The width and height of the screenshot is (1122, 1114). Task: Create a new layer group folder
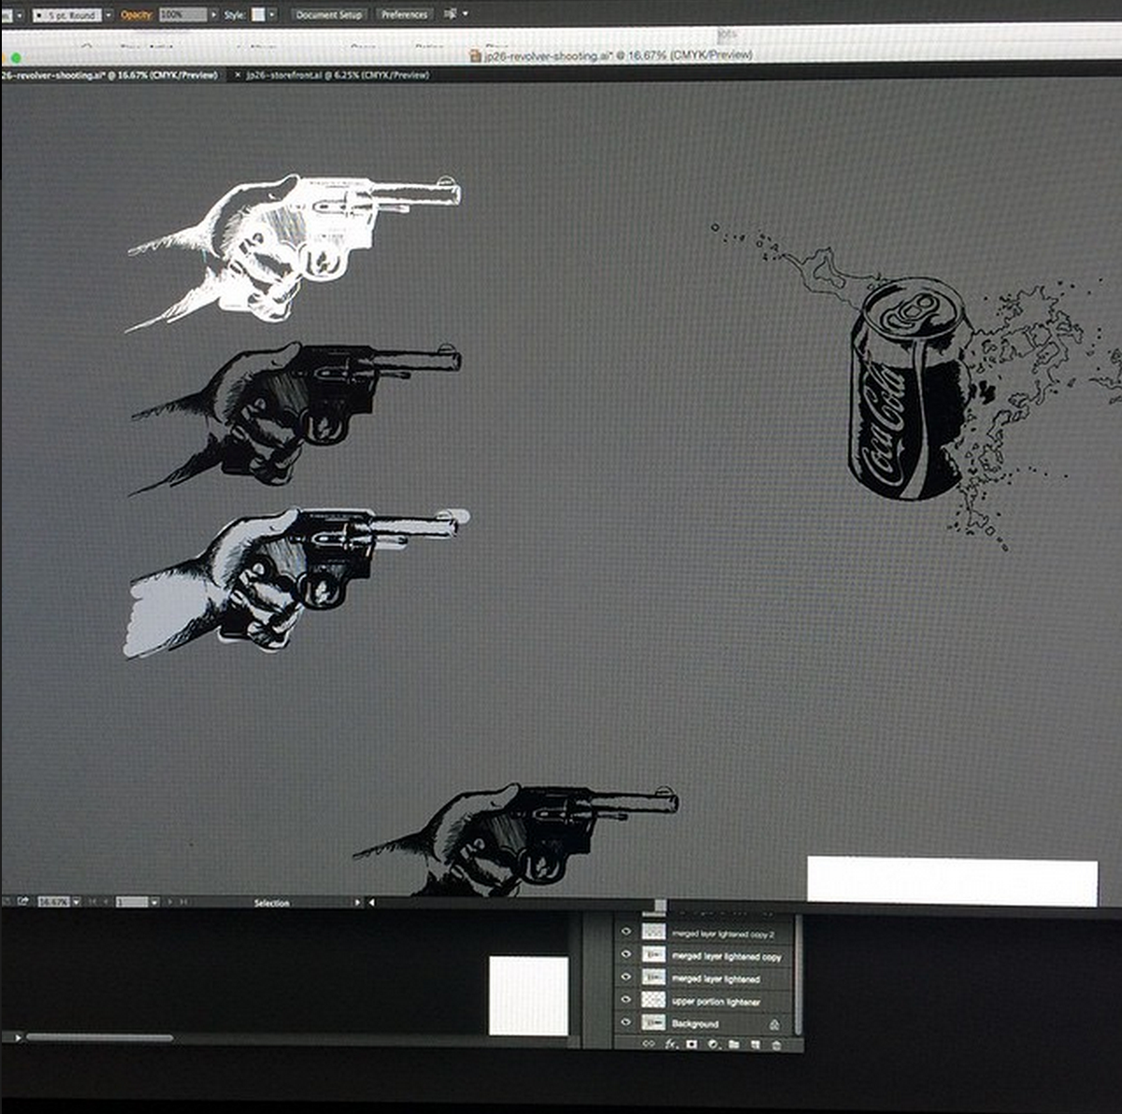tap(734, 1044)
